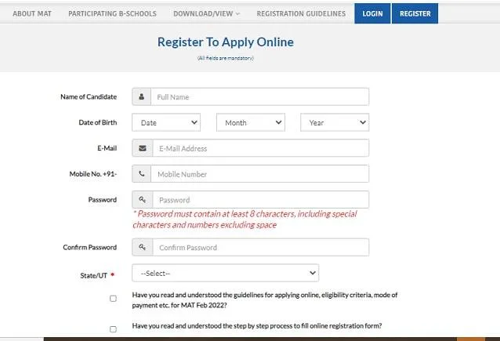Go to Participating B-Schools page

point(112,14)
